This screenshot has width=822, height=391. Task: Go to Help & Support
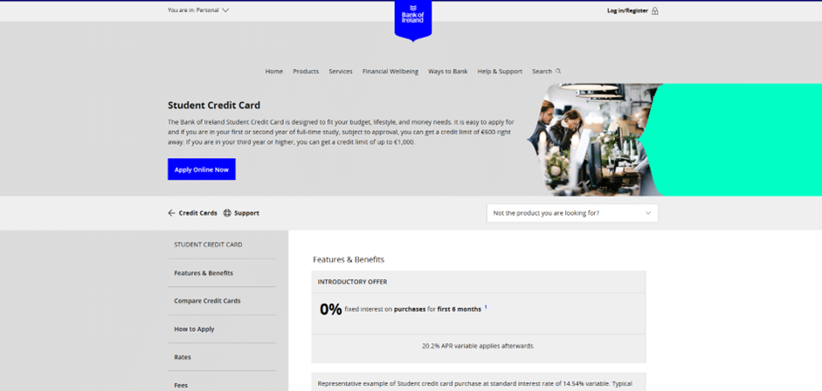point(500,72)
